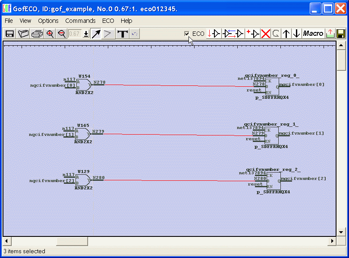
Task: Click the up arrow toolbar icon
Action: point(286,34)
